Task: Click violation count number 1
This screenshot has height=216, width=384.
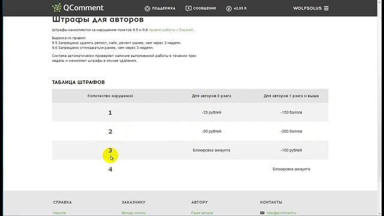Action: [110, 113]
